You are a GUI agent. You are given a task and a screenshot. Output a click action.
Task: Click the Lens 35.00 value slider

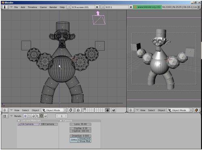tap(80, 124)
